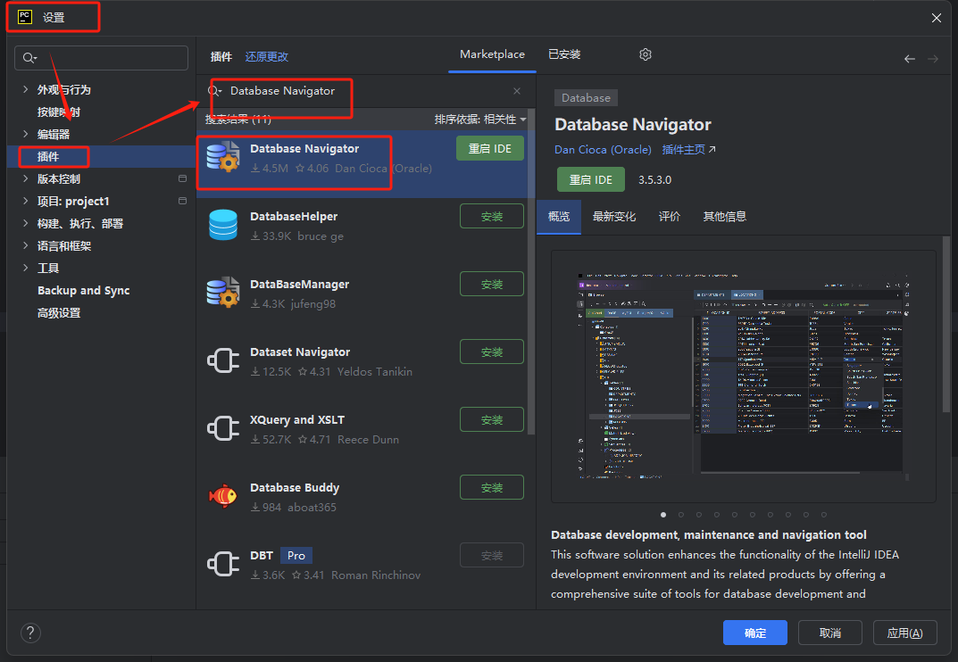Clear the plugin search with X icon
Image resolution: width=958 pixels, height=662 pixels.
pyautogui.click(x=517, y=91)
